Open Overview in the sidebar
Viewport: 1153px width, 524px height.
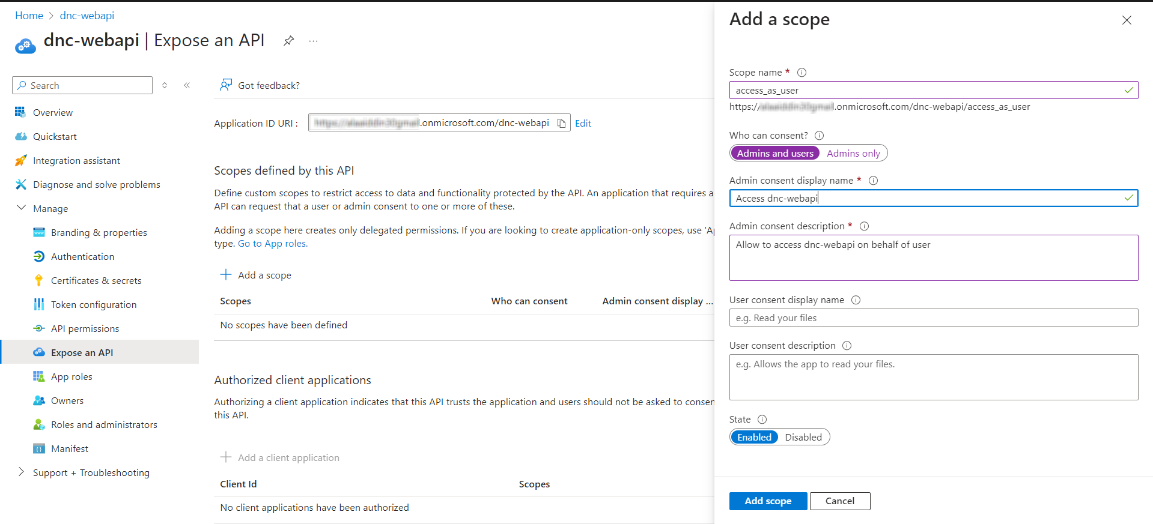52,112
